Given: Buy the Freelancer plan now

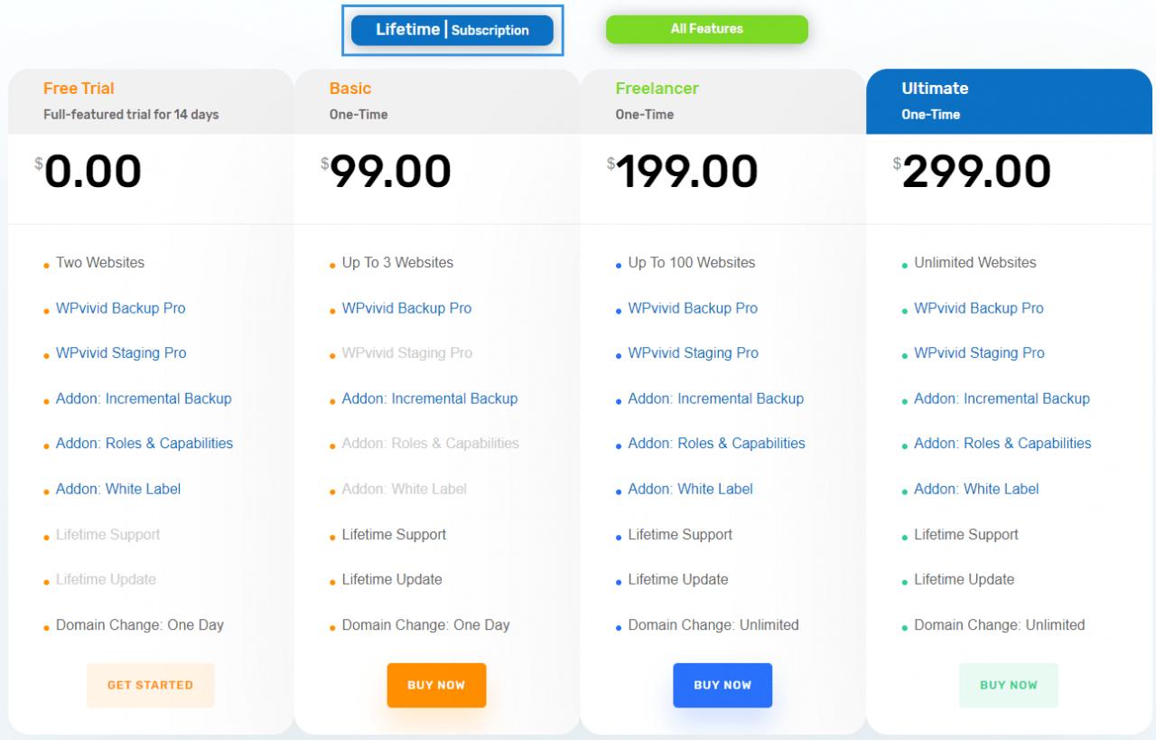Looking at the screenshot, I should pos(722,685).
